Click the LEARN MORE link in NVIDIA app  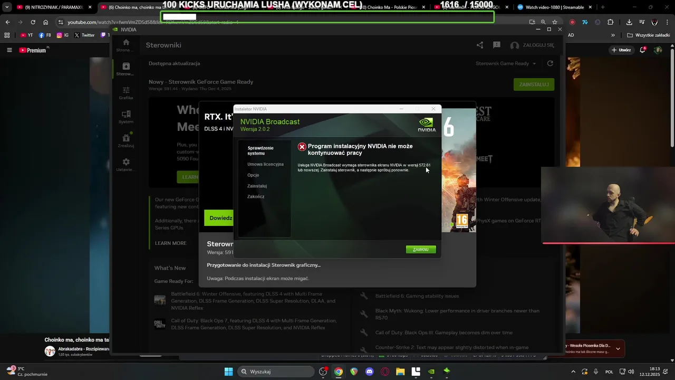(170, 243)
